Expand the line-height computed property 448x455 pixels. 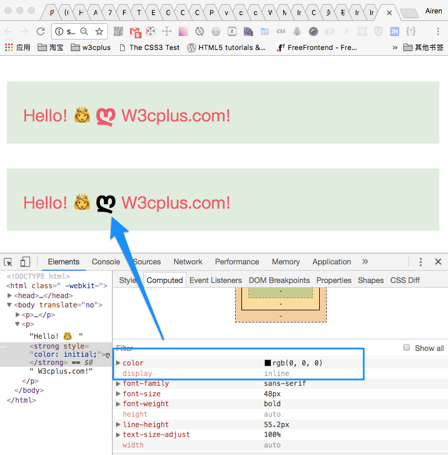click(118, 425)
